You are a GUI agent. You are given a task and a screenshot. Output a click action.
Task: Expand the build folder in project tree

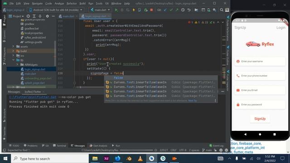13,51
